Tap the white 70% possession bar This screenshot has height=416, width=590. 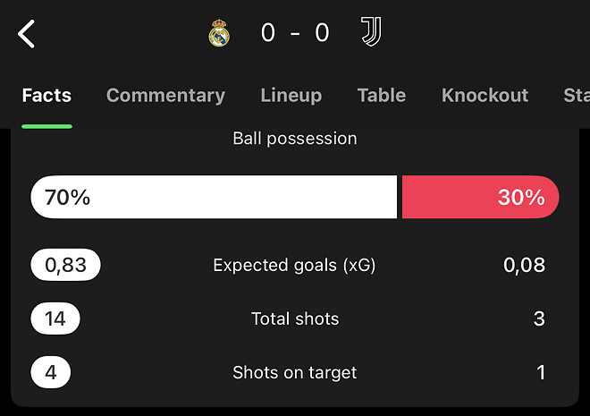214,197
